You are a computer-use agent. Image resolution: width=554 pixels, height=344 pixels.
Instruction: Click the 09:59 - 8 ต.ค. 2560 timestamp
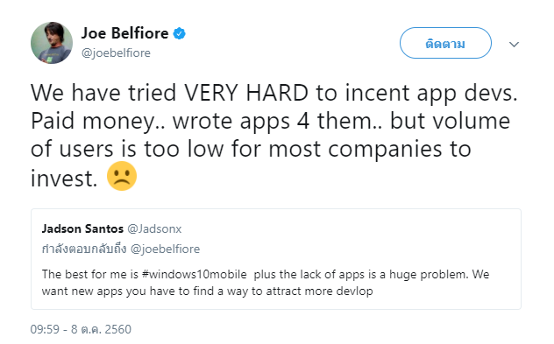81,329
